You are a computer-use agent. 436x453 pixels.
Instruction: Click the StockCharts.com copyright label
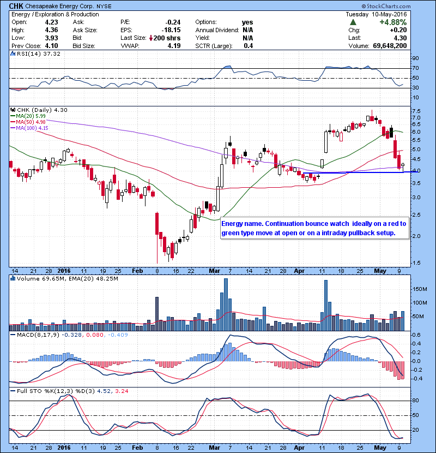tap(386, 6)
